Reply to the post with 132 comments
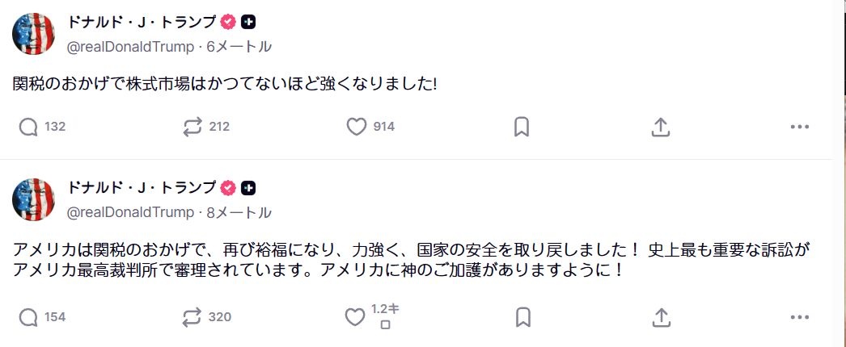846x347 pixels. (28, 127)
